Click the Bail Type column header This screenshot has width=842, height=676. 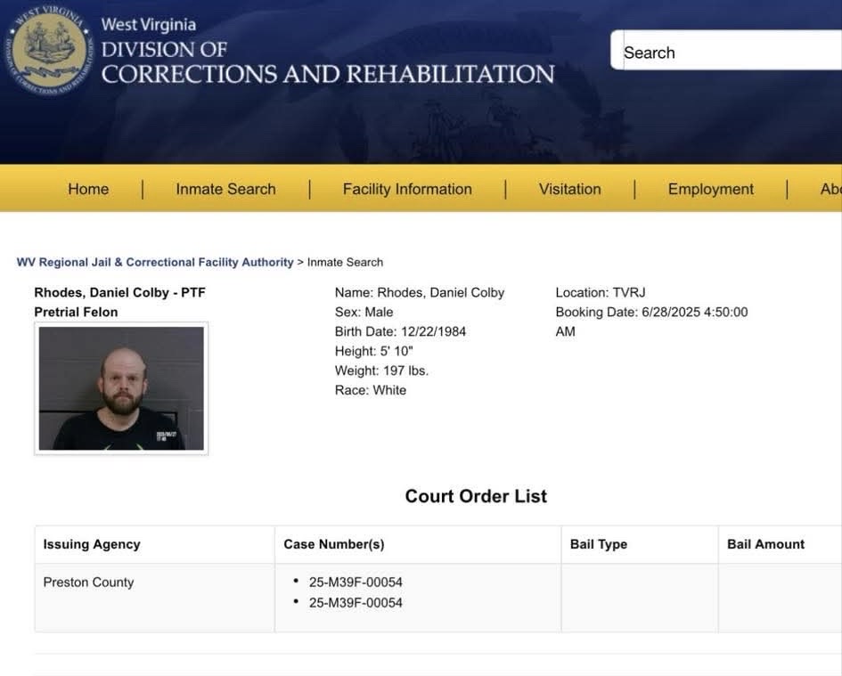[x=599, y=544]
